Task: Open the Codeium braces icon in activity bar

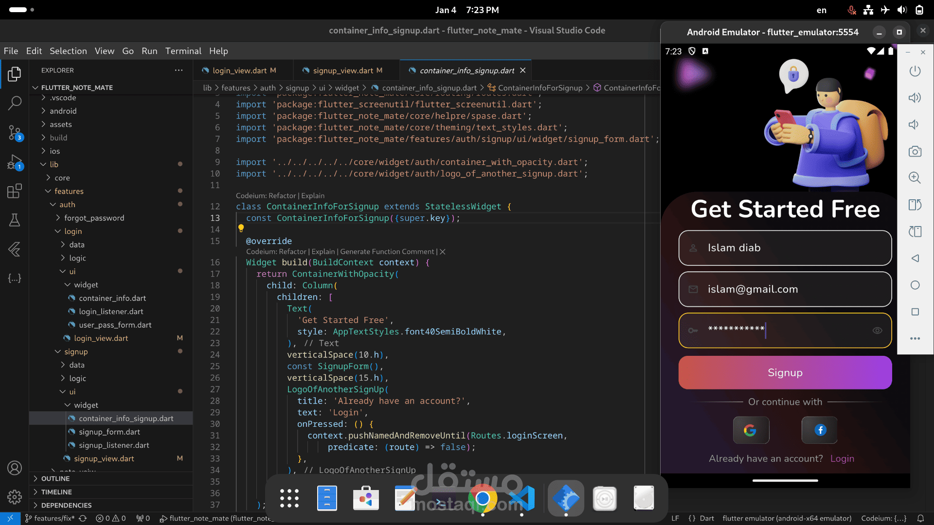Action: coord(15,279)
